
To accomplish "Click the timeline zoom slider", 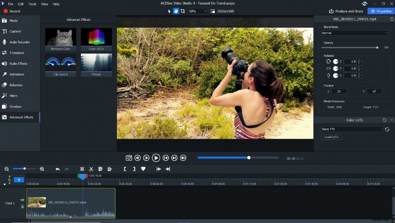I will coord(24,169).
